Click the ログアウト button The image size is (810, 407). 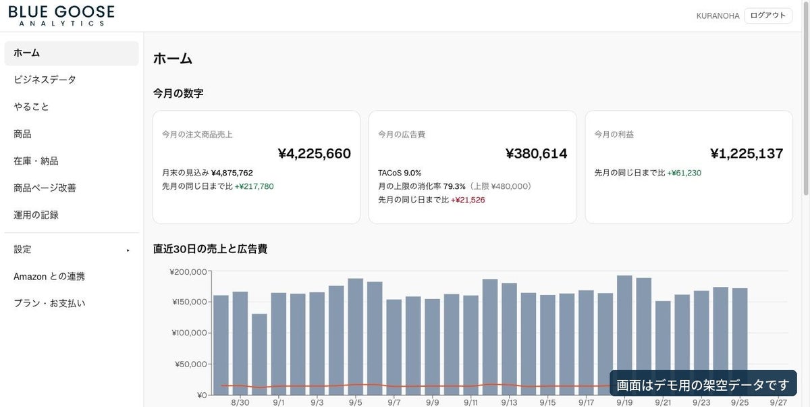pyautogui.click(x=768, y=16)
